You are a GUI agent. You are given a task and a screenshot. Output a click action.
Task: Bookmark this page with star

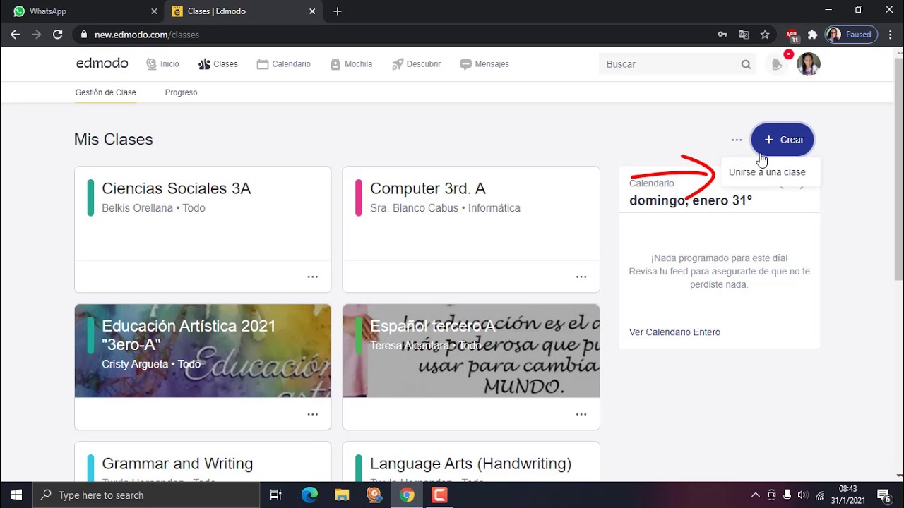765,35
